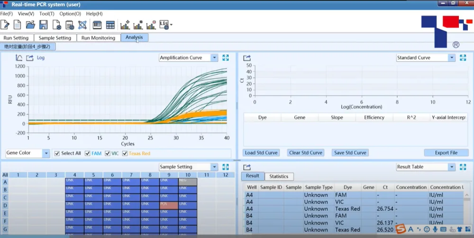This screenshot has height=238, width=474.
Task: Open the Result Table dropdown
Action: click(452, 167)
